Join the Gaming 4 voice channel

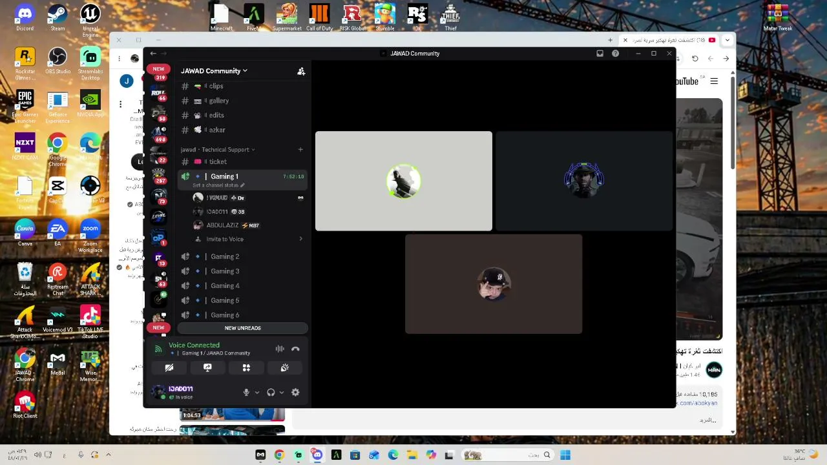click(242, 285)
